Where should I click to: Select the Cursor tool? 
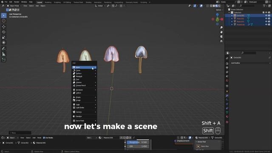tap(4, 21)
